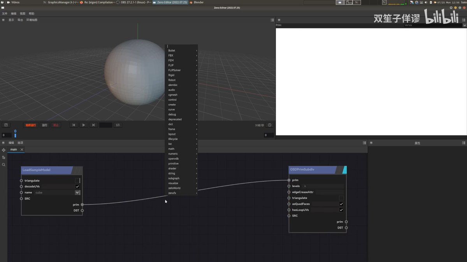Image resolution: width=467 pixels, height=262 pixels.
Task: Enable triangulate on LoadSampleModel node
Action: [77, 180]
